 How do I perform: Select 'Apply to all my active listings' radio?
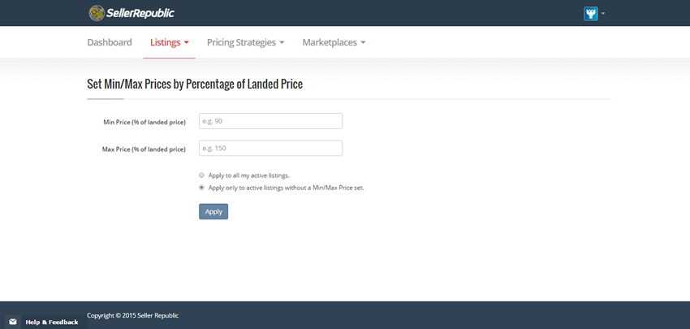point(201,175)
